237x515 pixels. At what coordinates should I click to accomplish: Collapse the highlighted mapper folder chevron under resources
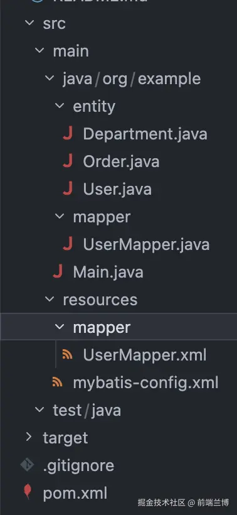pos(60,327)
